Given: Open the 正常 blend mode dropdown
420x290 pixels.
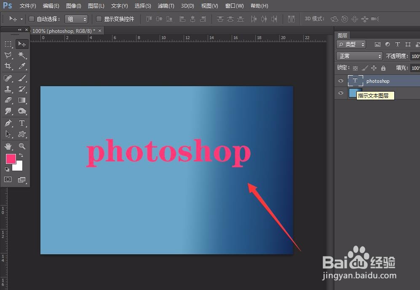Looking at the screenshot, I should [x=359, y=56].
